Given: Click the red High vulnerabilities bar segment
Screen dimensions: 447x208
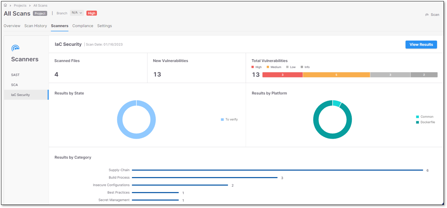Looking at the screenshot, I should pos(283,75).
